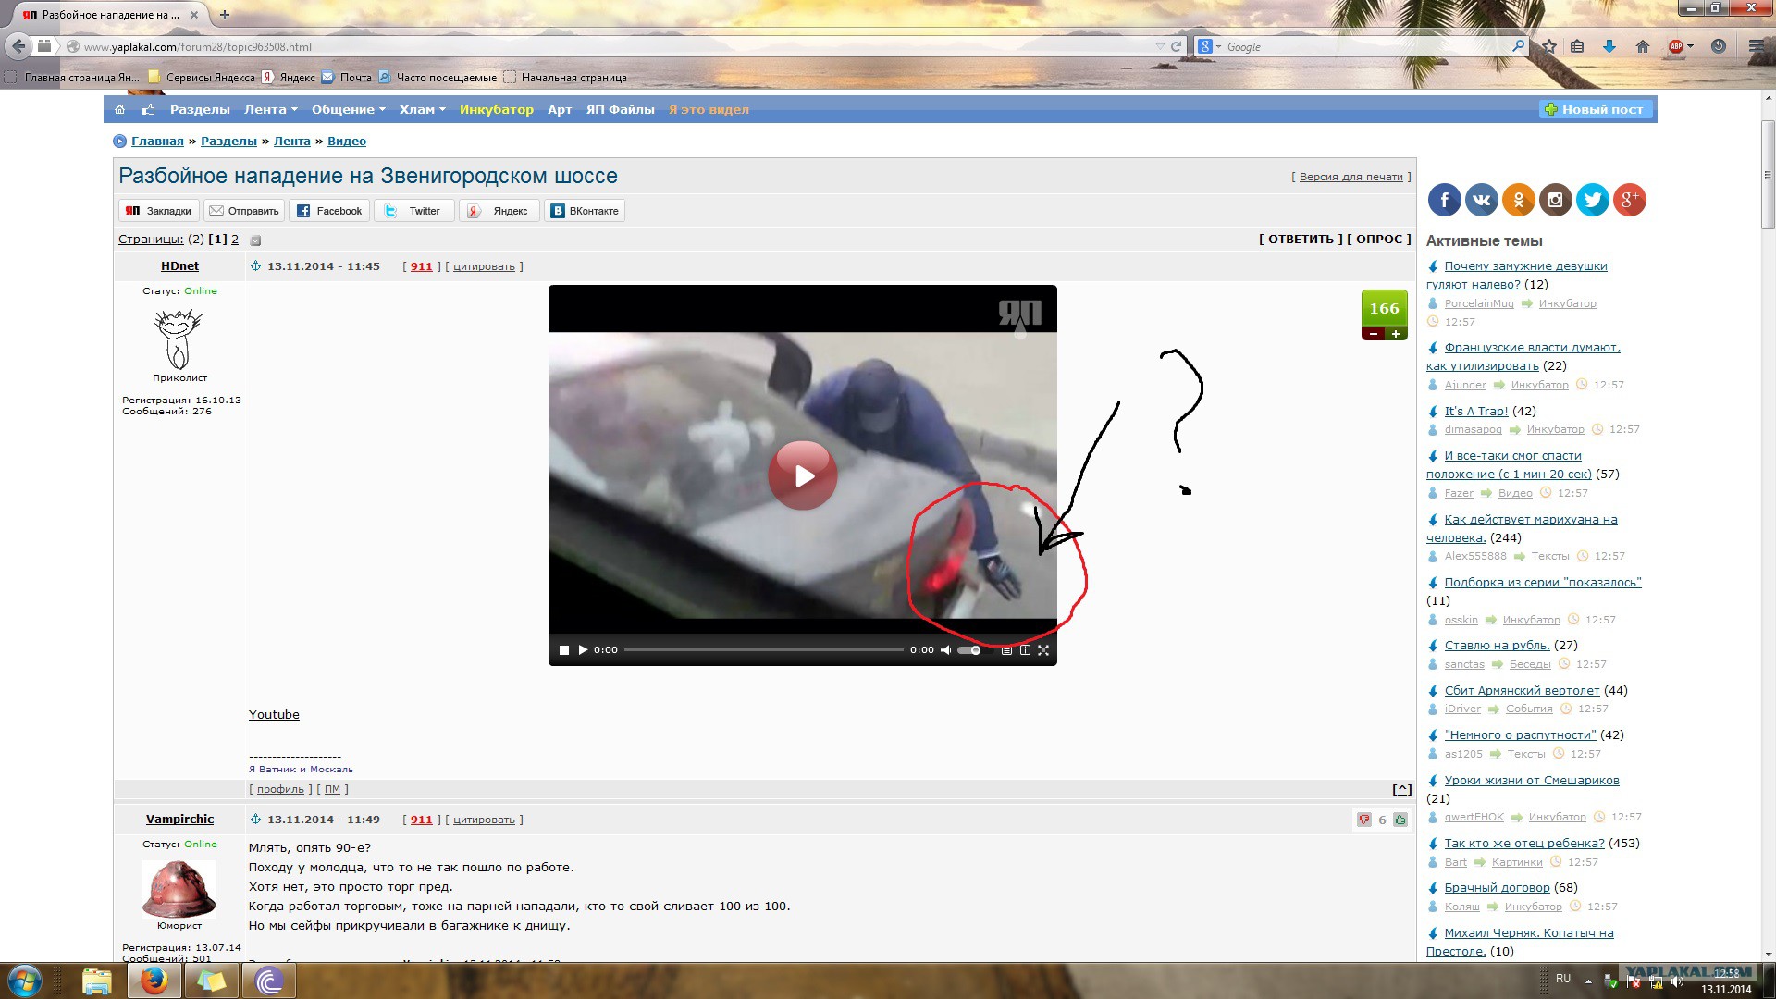
Task: Stop the video in the player bar
Action: coord(564,650)
